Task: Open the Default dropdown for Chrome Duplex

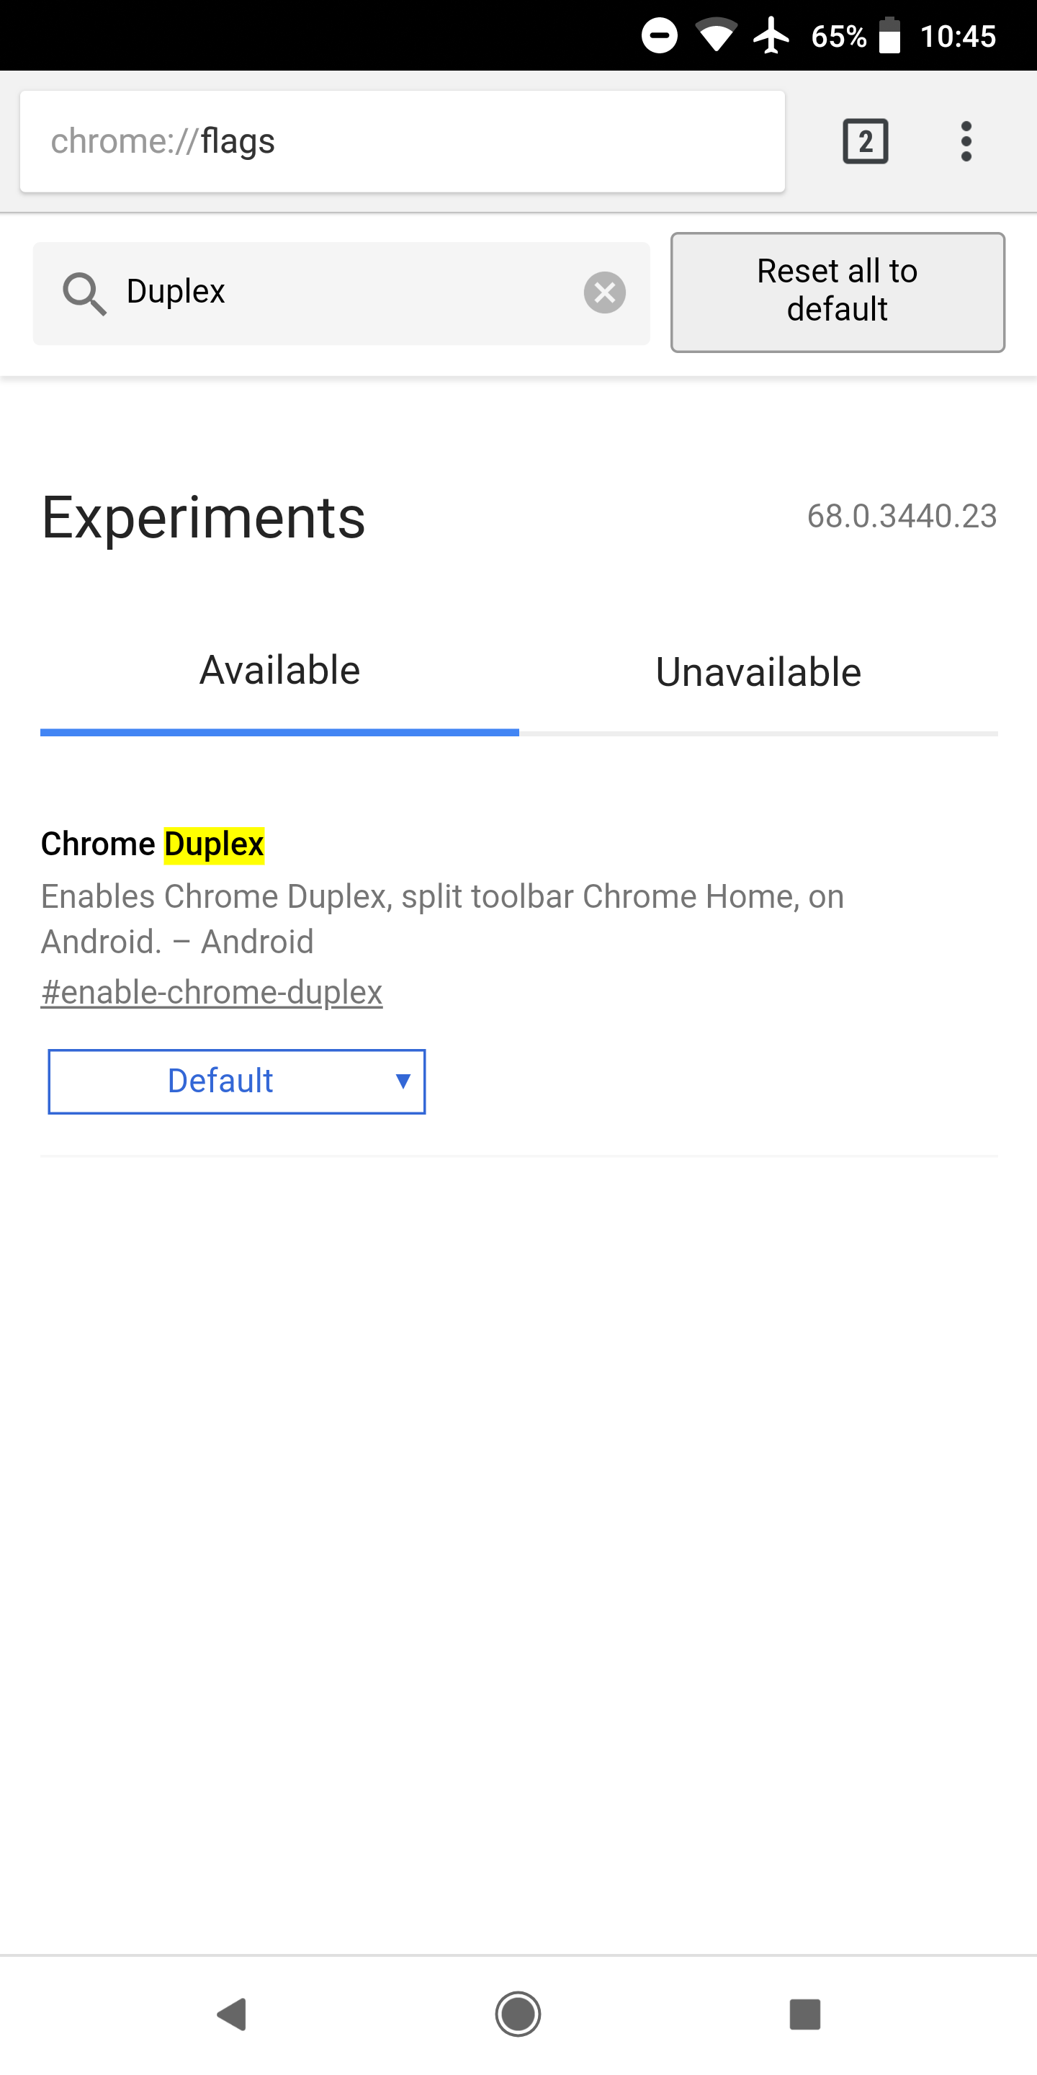Action: tap(236, 1081)
